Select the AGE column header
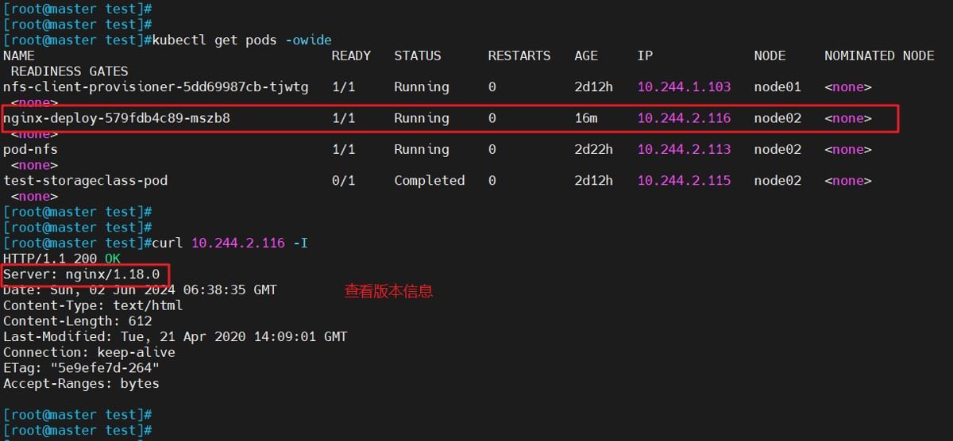The height and width of the screenshot is (441, 953). click(586, 56)
